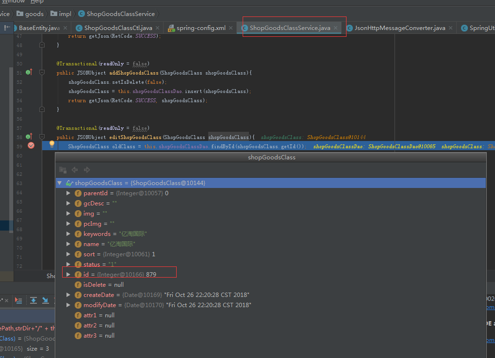The image size is (495, 358).
Task: Close the BaseEntity.java tab
Action: pos(66,28)
